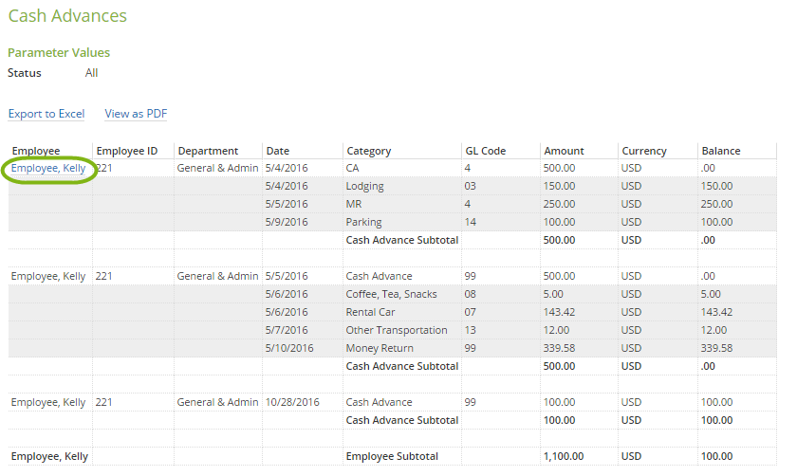Select USD currency in Employee Subtotal row

pyautogui.click(x=631, y=456)
